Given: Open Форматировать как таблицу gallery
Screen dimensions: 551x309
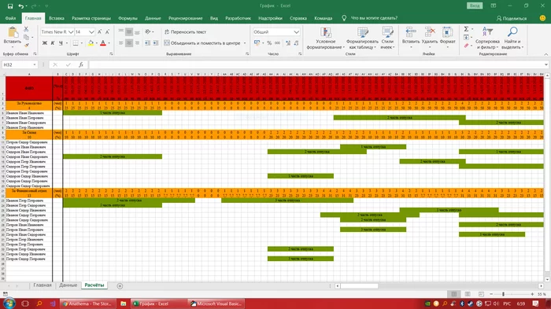Looking at the screenshot, I should click(362, 39).
